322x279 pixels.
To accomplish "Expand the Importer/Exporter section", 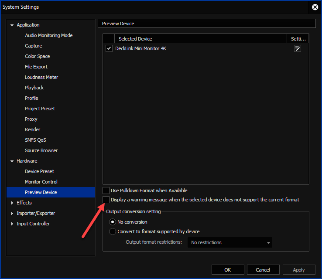I will point(12,213).
